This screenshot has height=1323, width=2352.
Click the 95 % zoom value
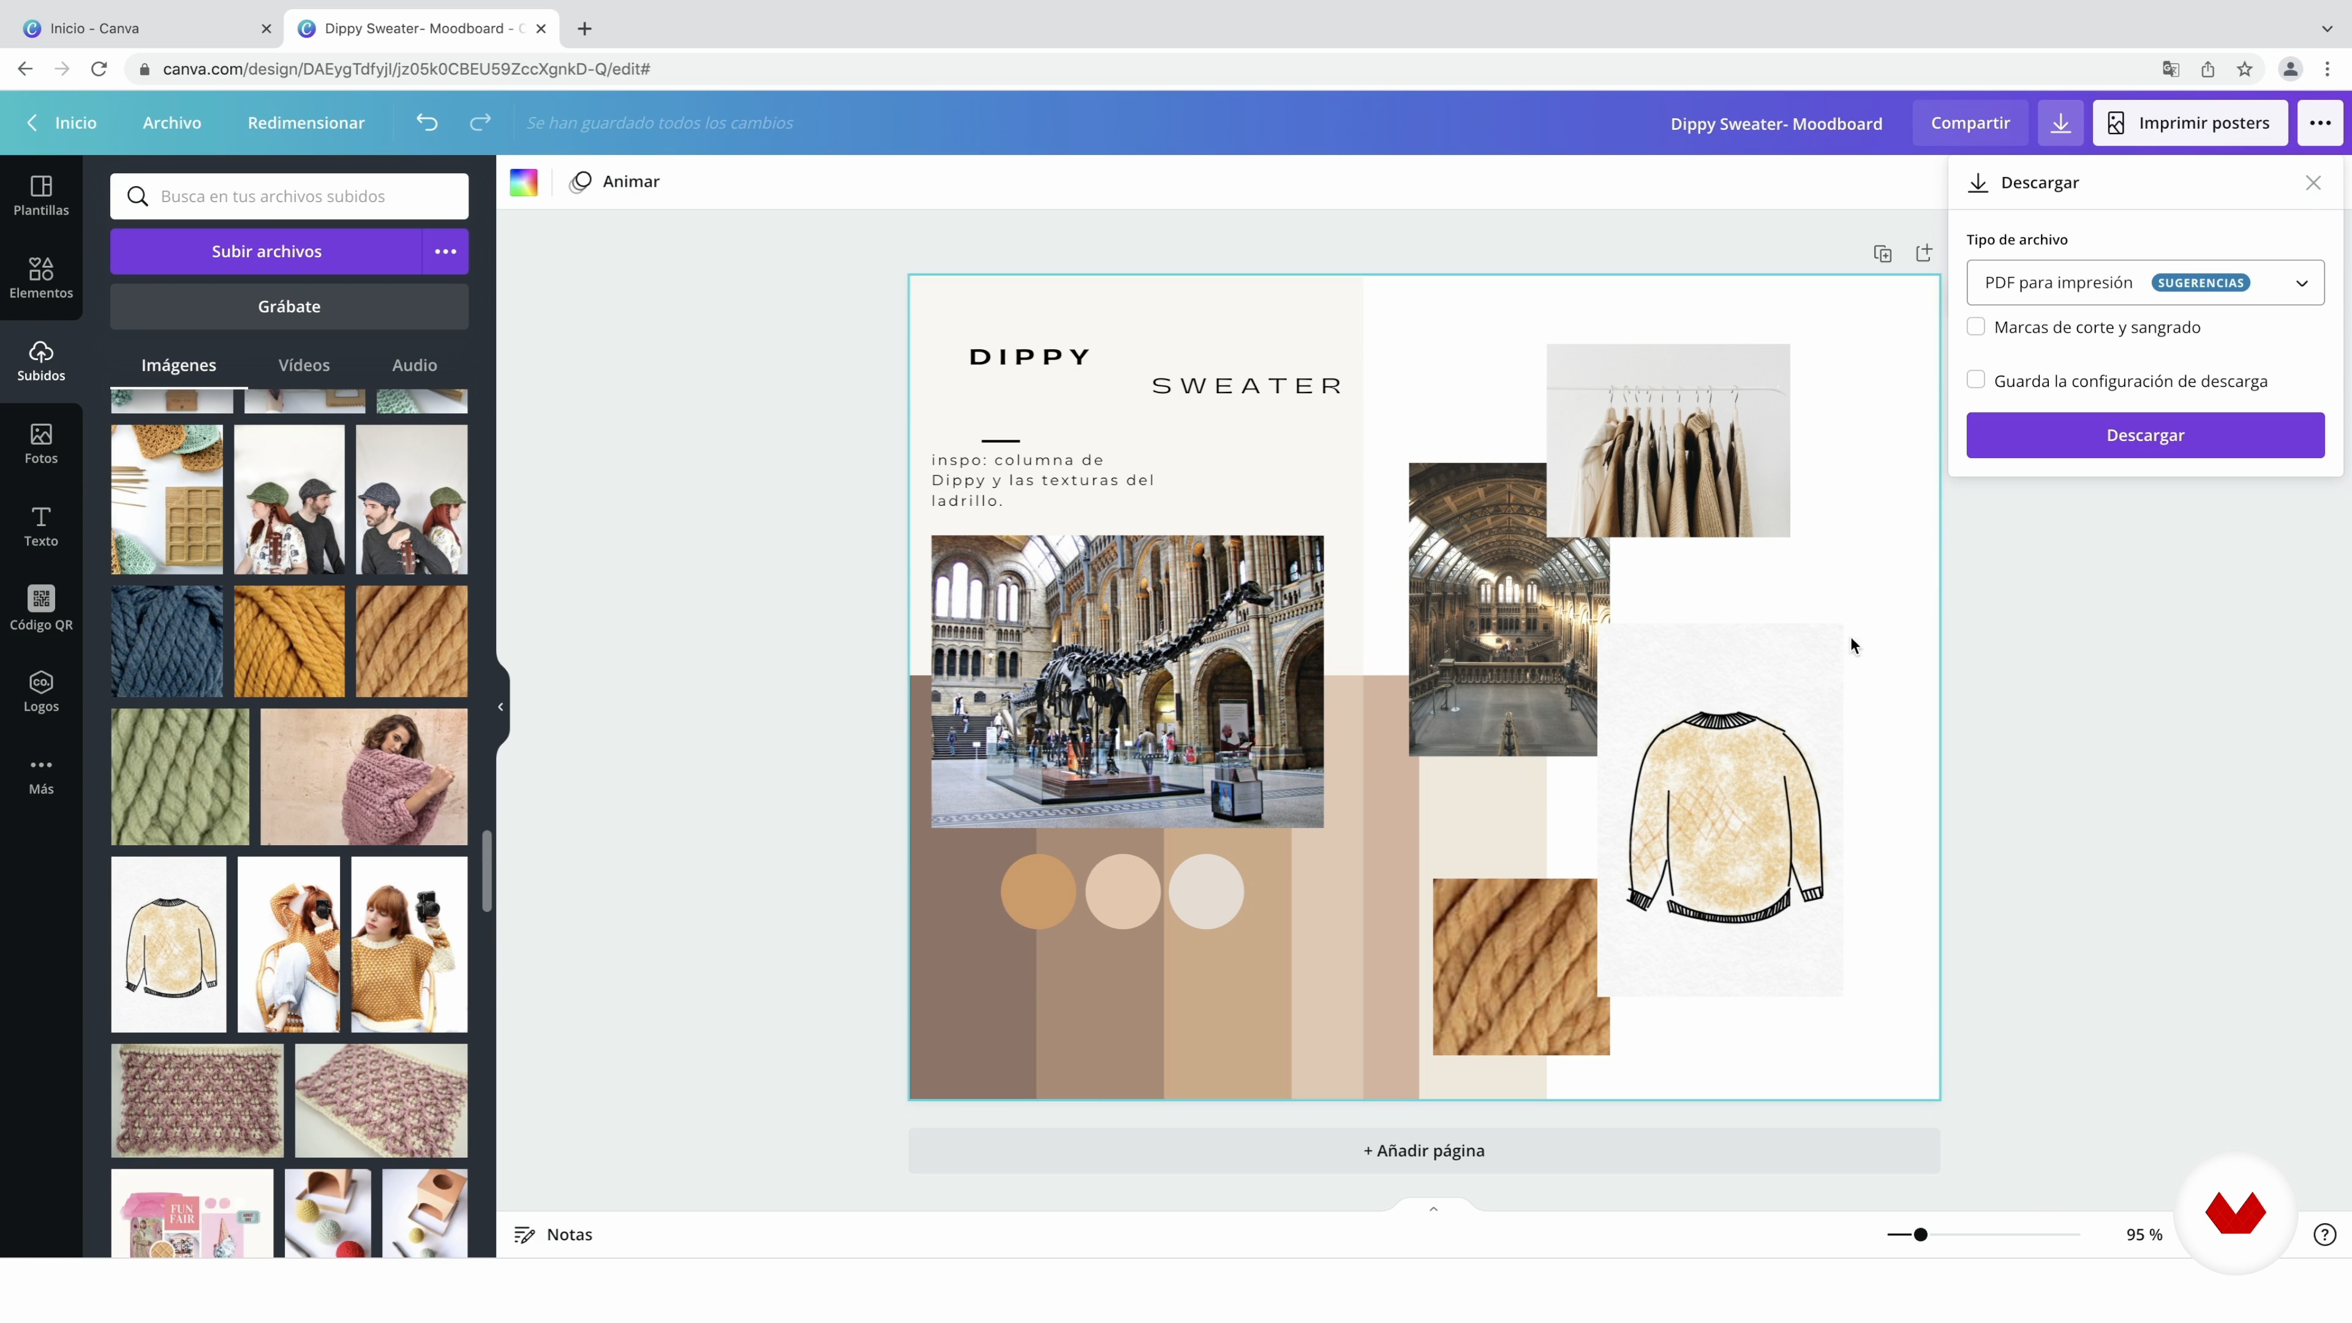2144,1234
